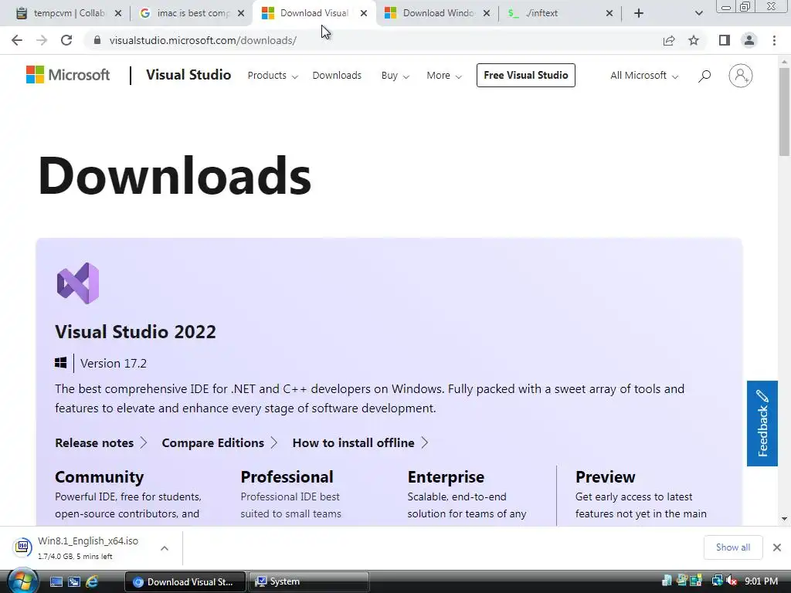Switch to the tempcvm Collab tab

click(69, 13)
